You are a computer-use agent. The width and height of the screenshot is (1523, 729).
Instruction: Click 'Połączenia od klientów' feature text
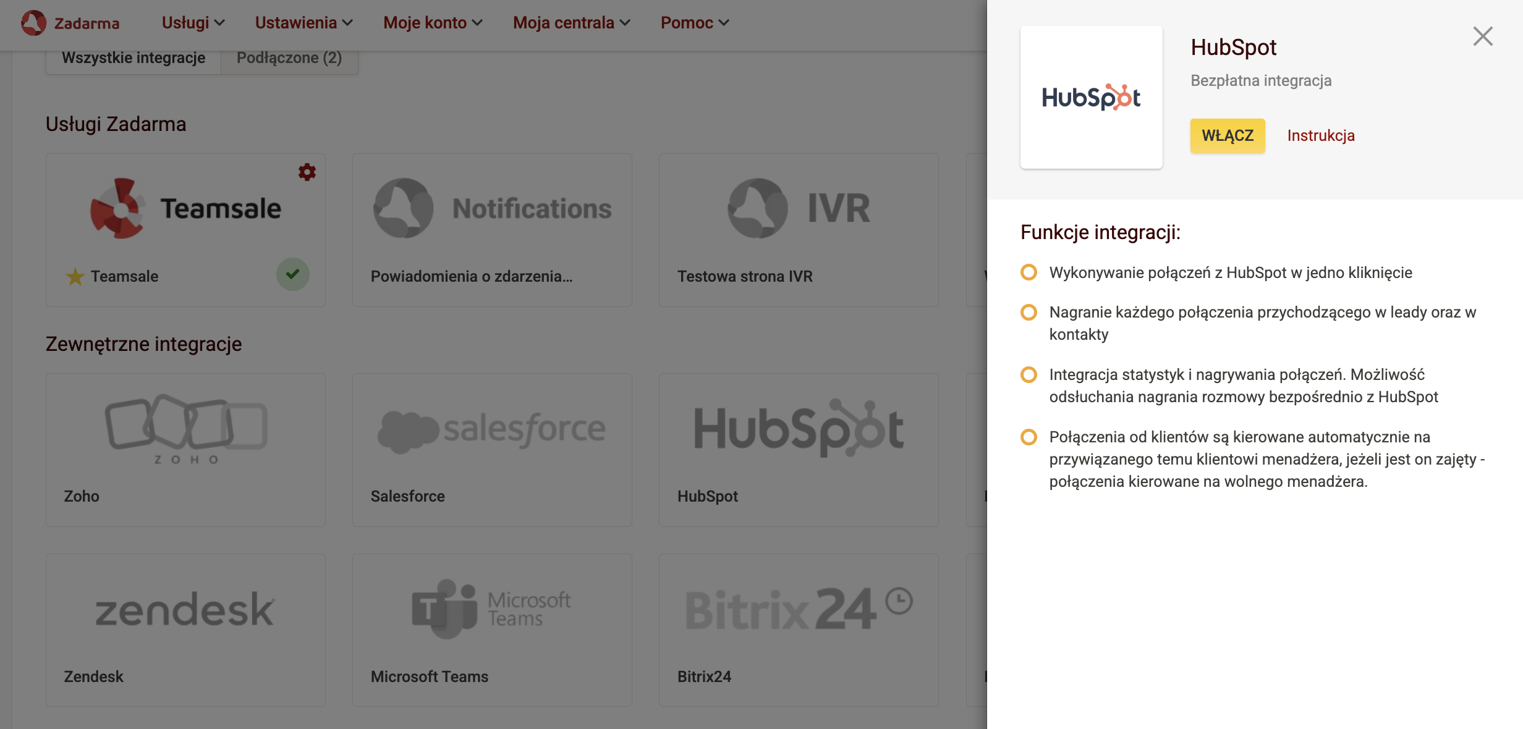click(x=1266, y=459)
